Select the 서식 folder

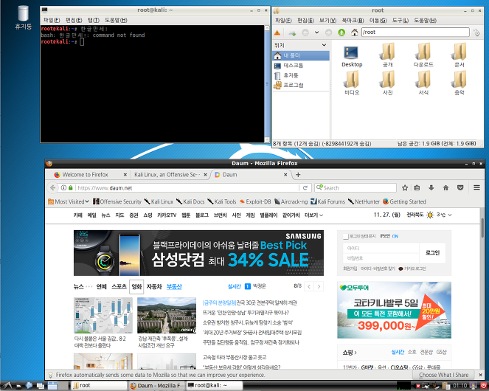[x=423, y=83]
